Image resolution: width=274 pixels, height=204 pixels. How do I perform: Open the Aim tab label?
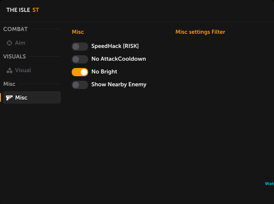tap(20, 43)
